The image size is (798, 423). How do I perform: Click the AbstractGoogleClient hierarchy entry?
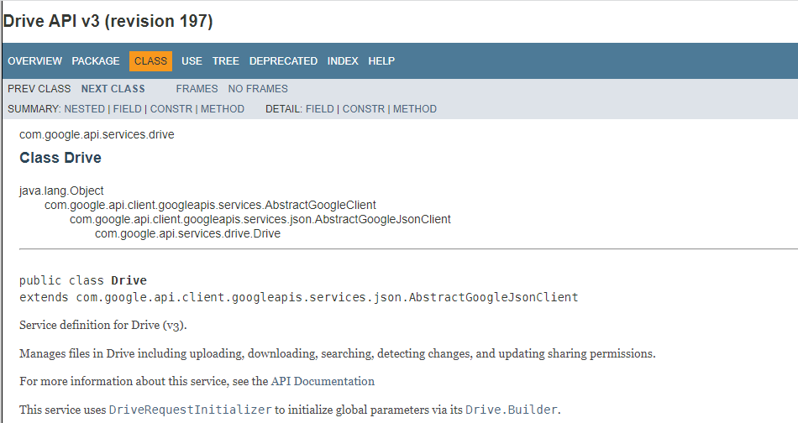pyautogui.click(x=210, y=205)
